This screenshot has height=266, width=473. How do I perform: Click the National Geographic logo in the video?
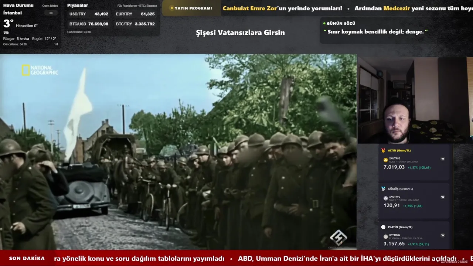pos(40,70)
